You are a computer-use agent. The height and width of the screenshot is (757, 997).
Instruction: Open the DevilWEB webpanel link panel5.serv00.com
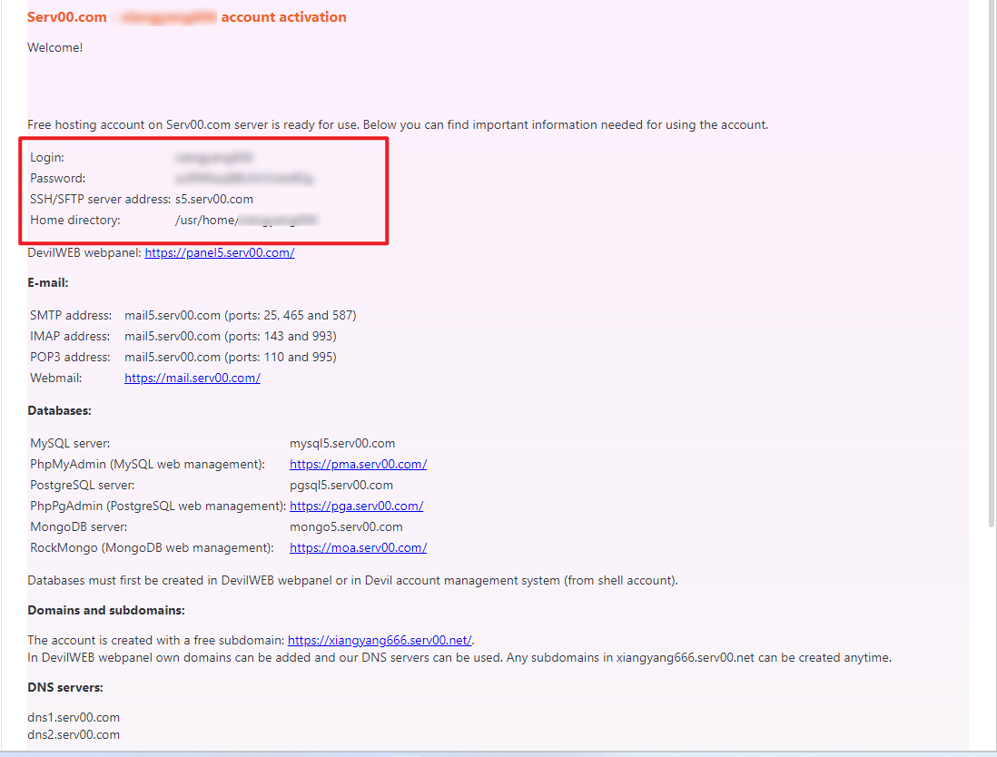coord(220,253)
